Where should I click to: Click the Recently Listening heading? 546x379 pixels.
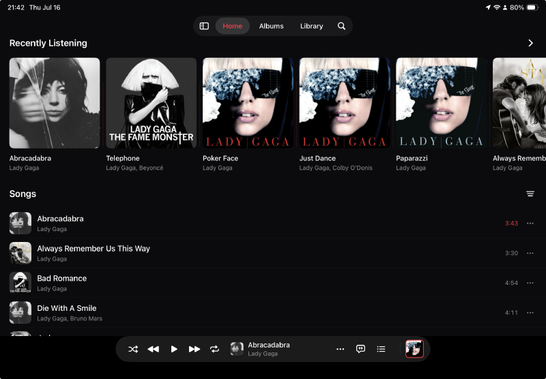point(48,43)
